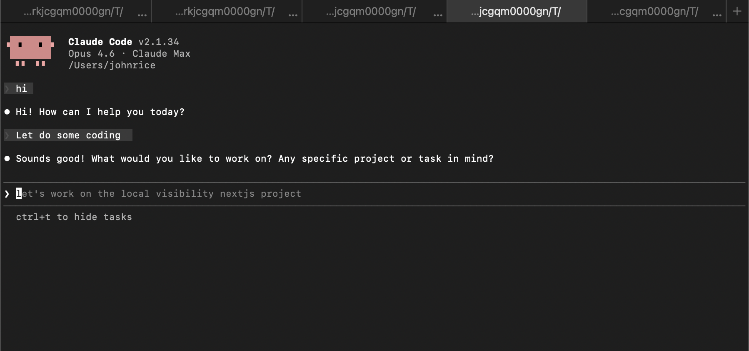Switch to the first terminal tab
Viewport: 749px width, 351px height.
73,11
